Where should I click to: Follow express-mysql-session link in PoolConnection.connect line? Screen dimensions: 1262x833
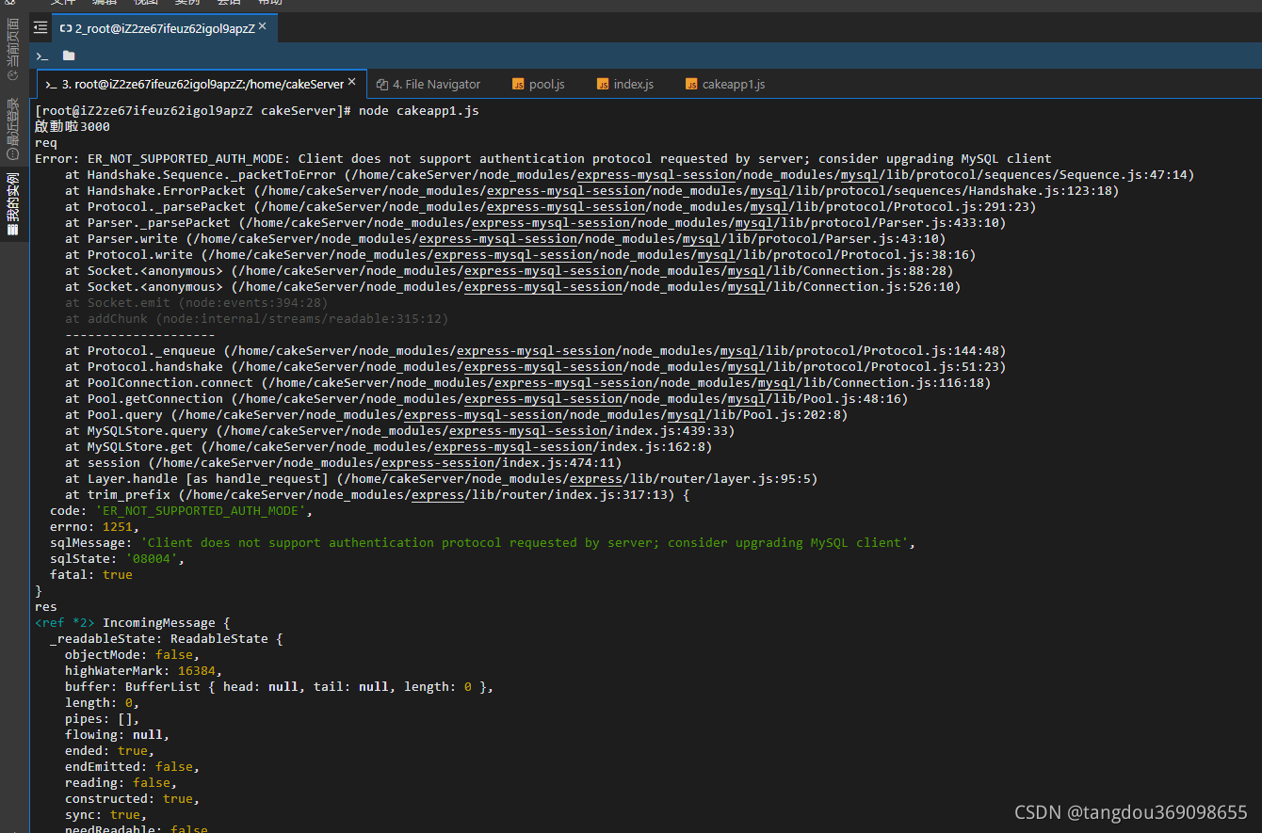click(574, 383)
